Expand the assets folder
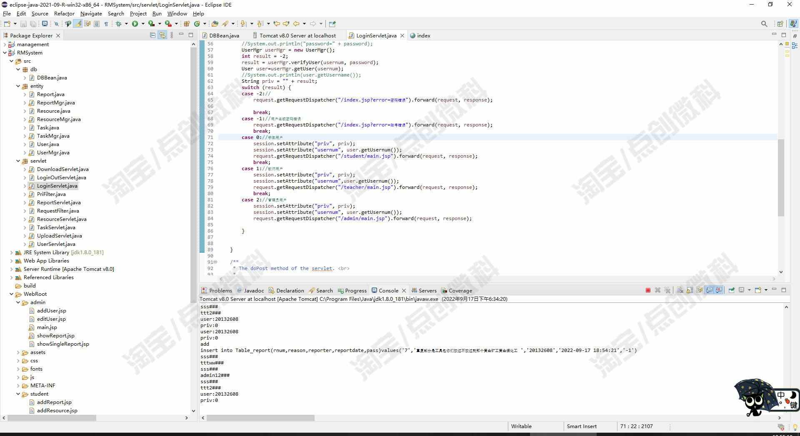 coord(18,352)
